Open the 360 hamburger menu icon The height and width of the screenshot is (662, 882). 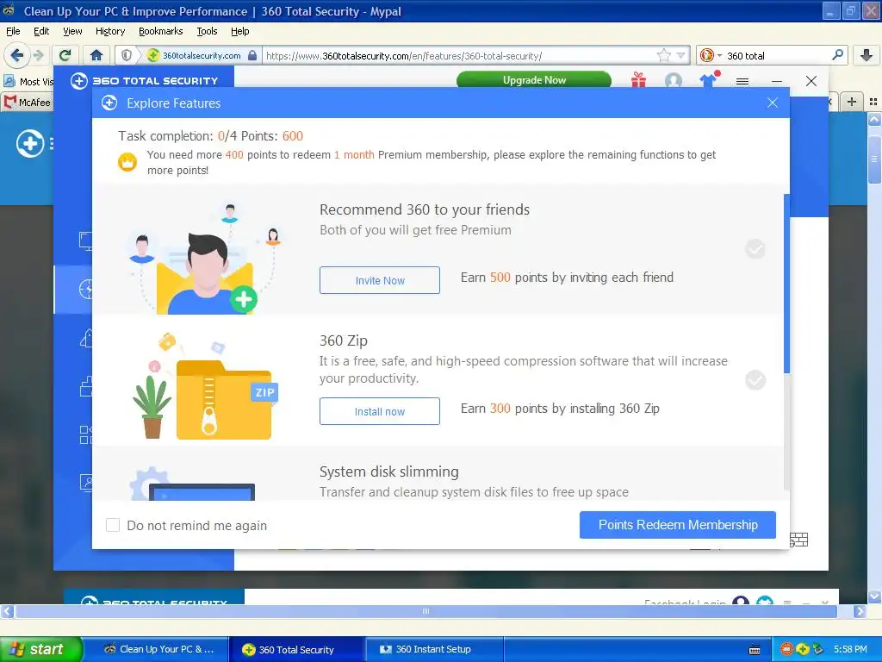pyautogui.click(x=742, y=81)
